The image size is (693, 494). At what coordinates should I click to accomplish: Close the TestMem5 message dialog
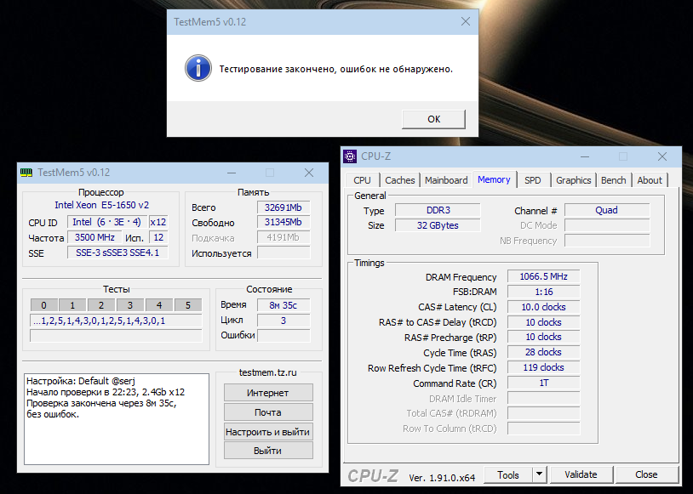coord(466,21)
